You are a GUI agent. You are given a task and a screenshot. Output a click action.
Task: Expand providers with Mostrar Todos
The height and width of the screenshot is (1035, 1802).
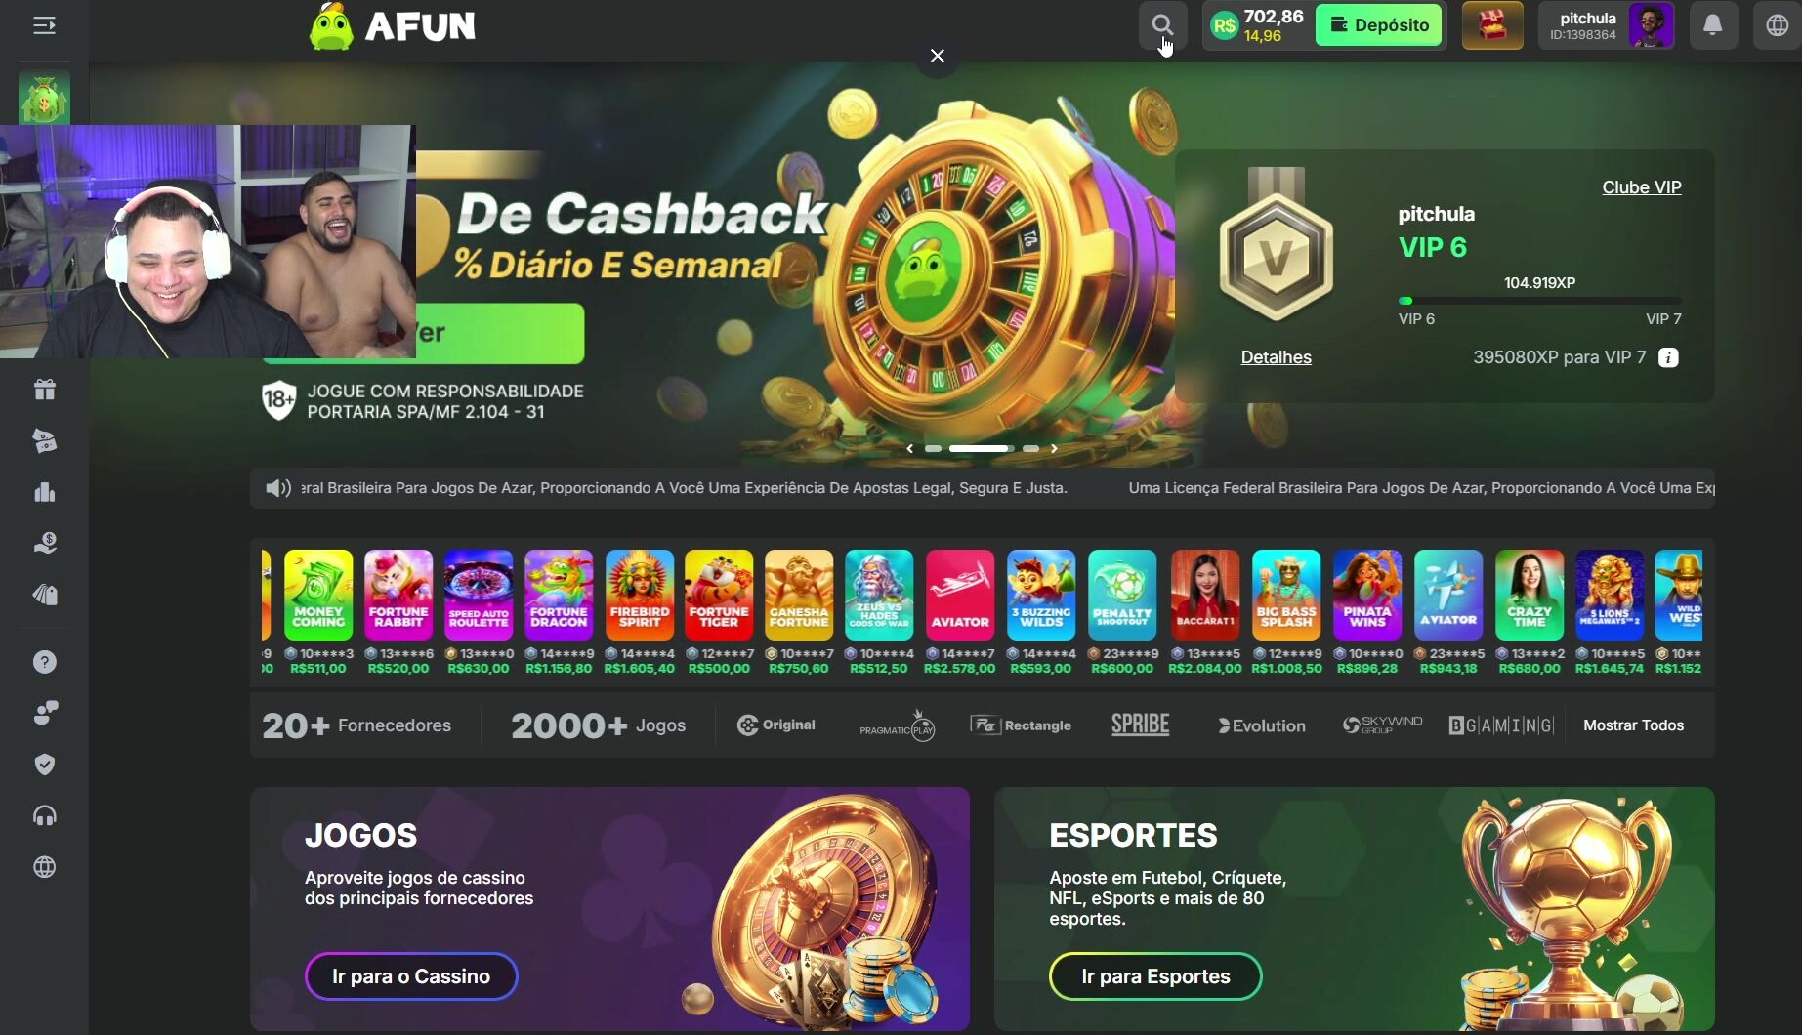(x=1633, y=725)
